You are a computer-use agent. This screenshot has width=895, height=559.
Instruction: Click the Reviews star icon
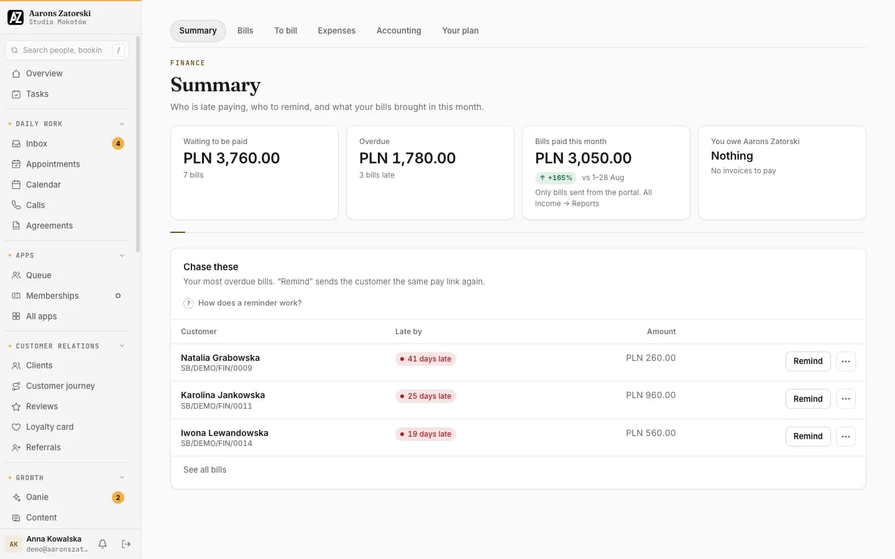(16, 406)
